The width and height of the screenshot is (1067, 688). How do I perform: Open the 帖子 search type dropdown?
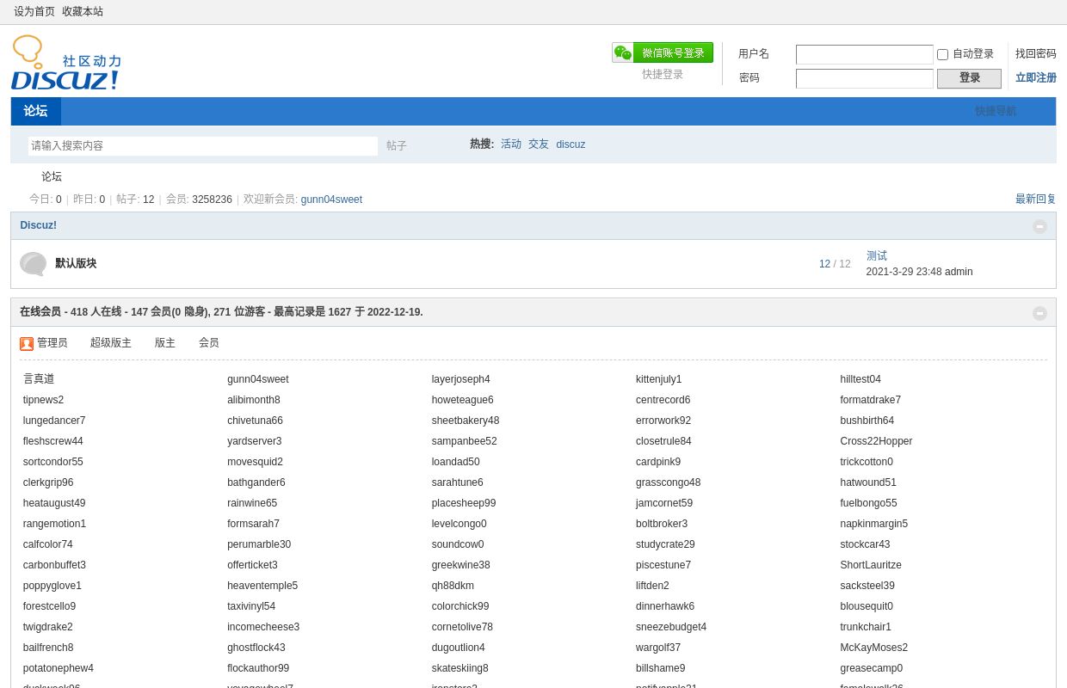397,146
